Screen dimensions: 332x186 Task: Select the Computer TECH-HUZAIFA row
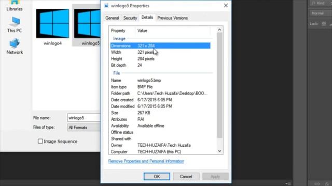click(160, 151)
